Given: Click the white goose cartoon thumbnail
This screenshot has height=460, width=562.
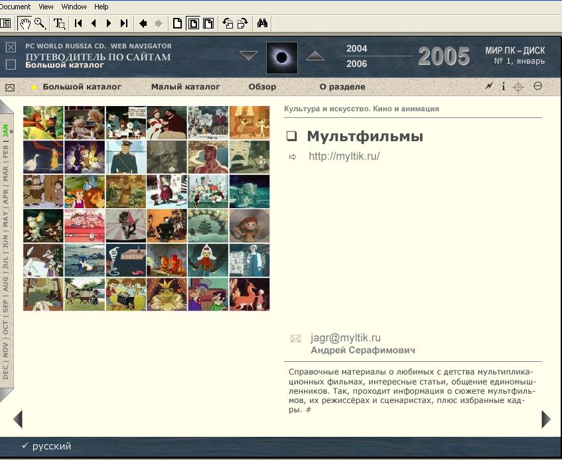Looking at the screenshot, I should pyautogui.click(x=43, y=157).
